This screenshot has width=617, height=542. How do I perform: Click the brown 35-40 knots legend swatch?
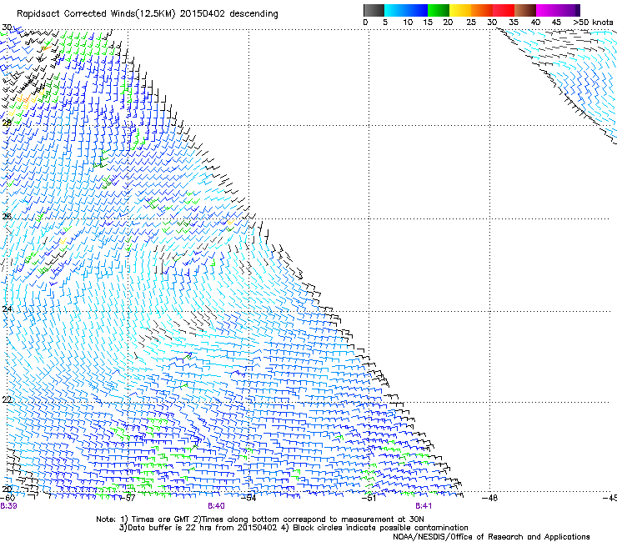pyautogui.click(x=525, y=10)
